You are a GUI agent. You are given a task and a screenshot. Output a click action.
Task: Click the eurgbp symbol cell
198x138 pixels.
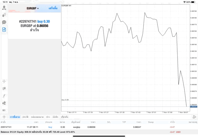coord(77,127)
